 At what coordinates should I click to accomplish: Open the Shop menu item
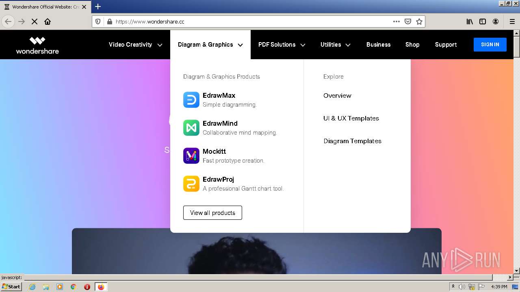tap(412, 45)
